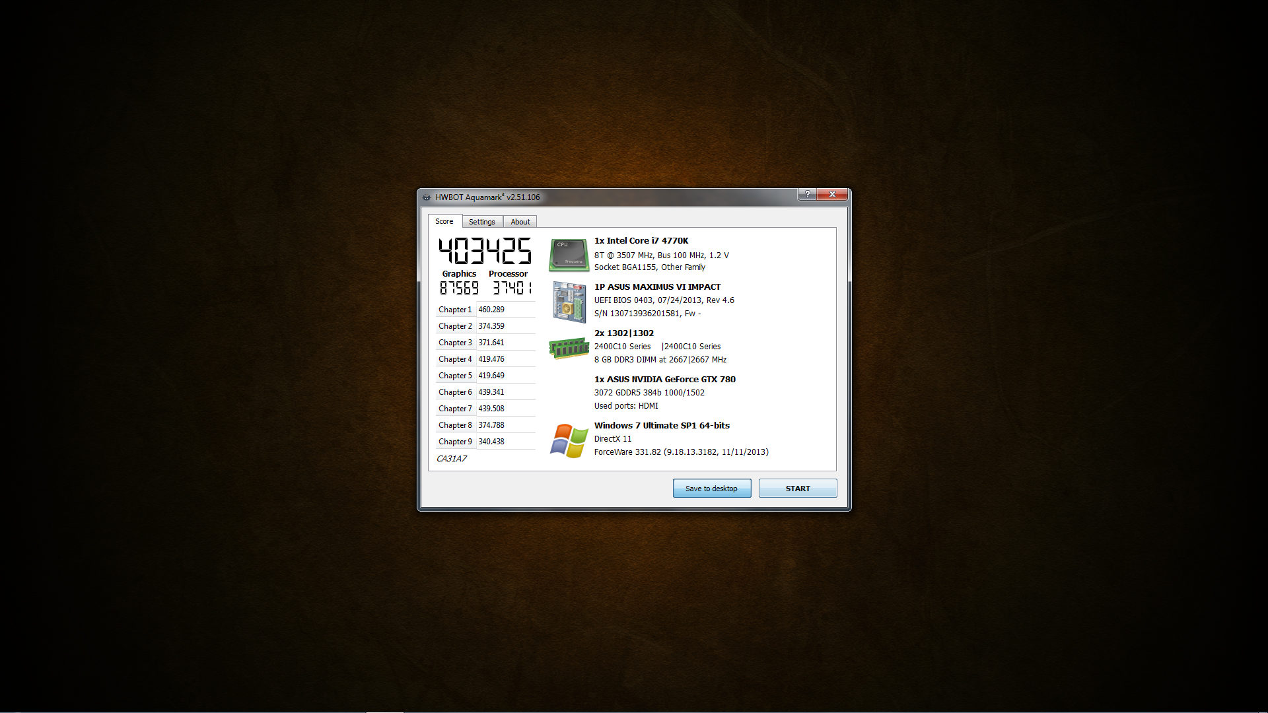Click the help question mark button
The height and width of the screenshot is (713, 1268).
pos(807,194)
